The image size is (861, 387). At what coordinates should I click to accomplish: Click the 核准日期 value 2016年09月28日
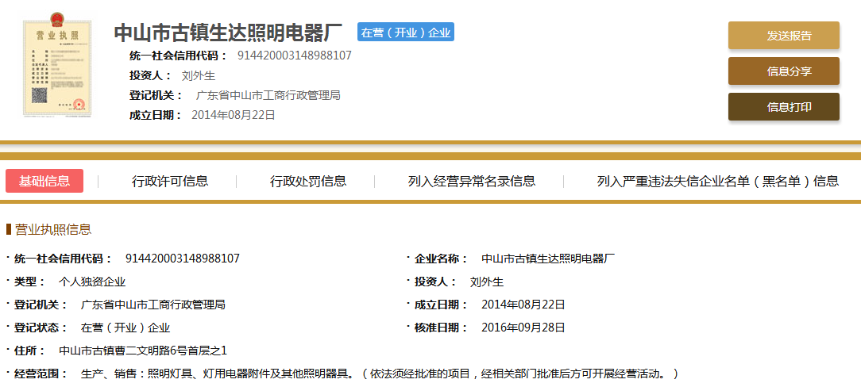(523, 328)
